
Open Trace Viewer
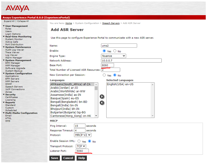coord(12,52)
